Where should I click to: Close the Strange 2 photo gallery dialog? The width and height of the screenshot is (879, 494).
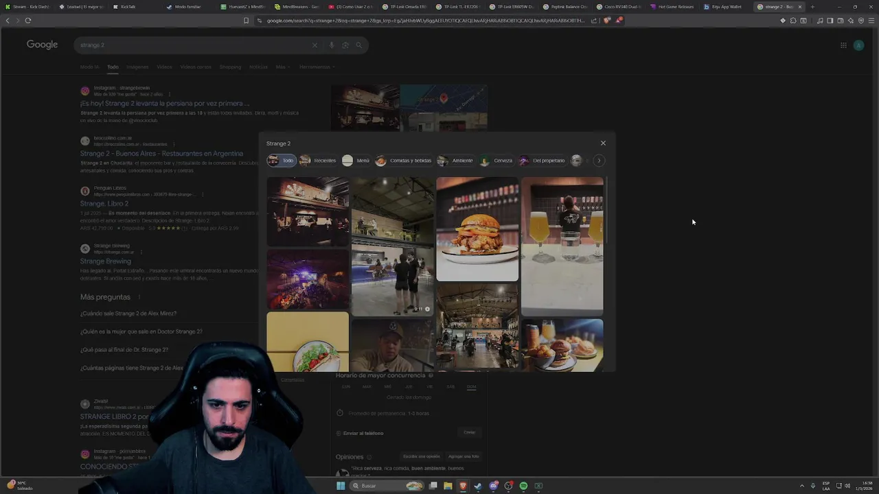(x=603, y=143)
